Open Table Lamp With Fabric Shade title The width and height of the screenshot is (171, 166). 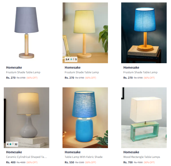point(84,157)
